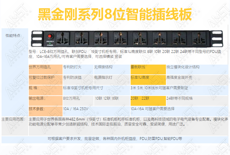Click the PDU power strip product image
This screenshot has height=155, width=230.
pyautogui.click(x=127, y=39)
